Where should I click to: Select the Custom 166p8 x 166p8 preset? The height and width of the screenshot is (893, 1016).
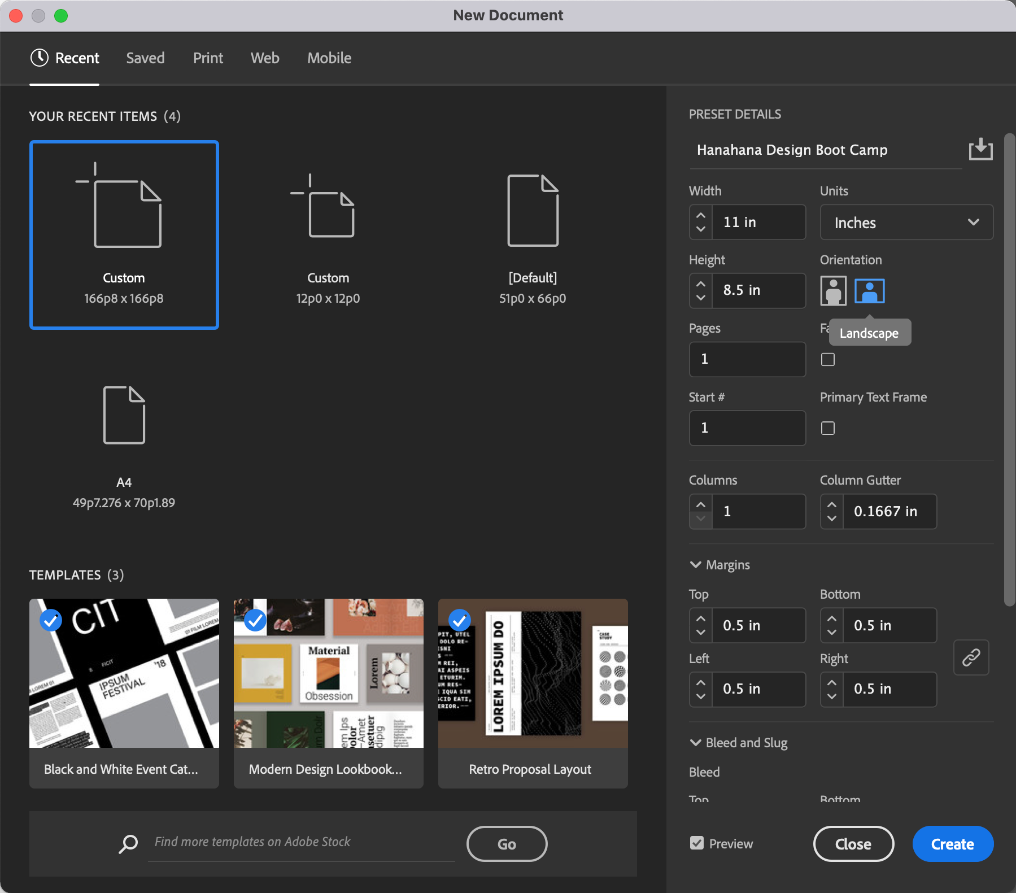coord(124,235)
